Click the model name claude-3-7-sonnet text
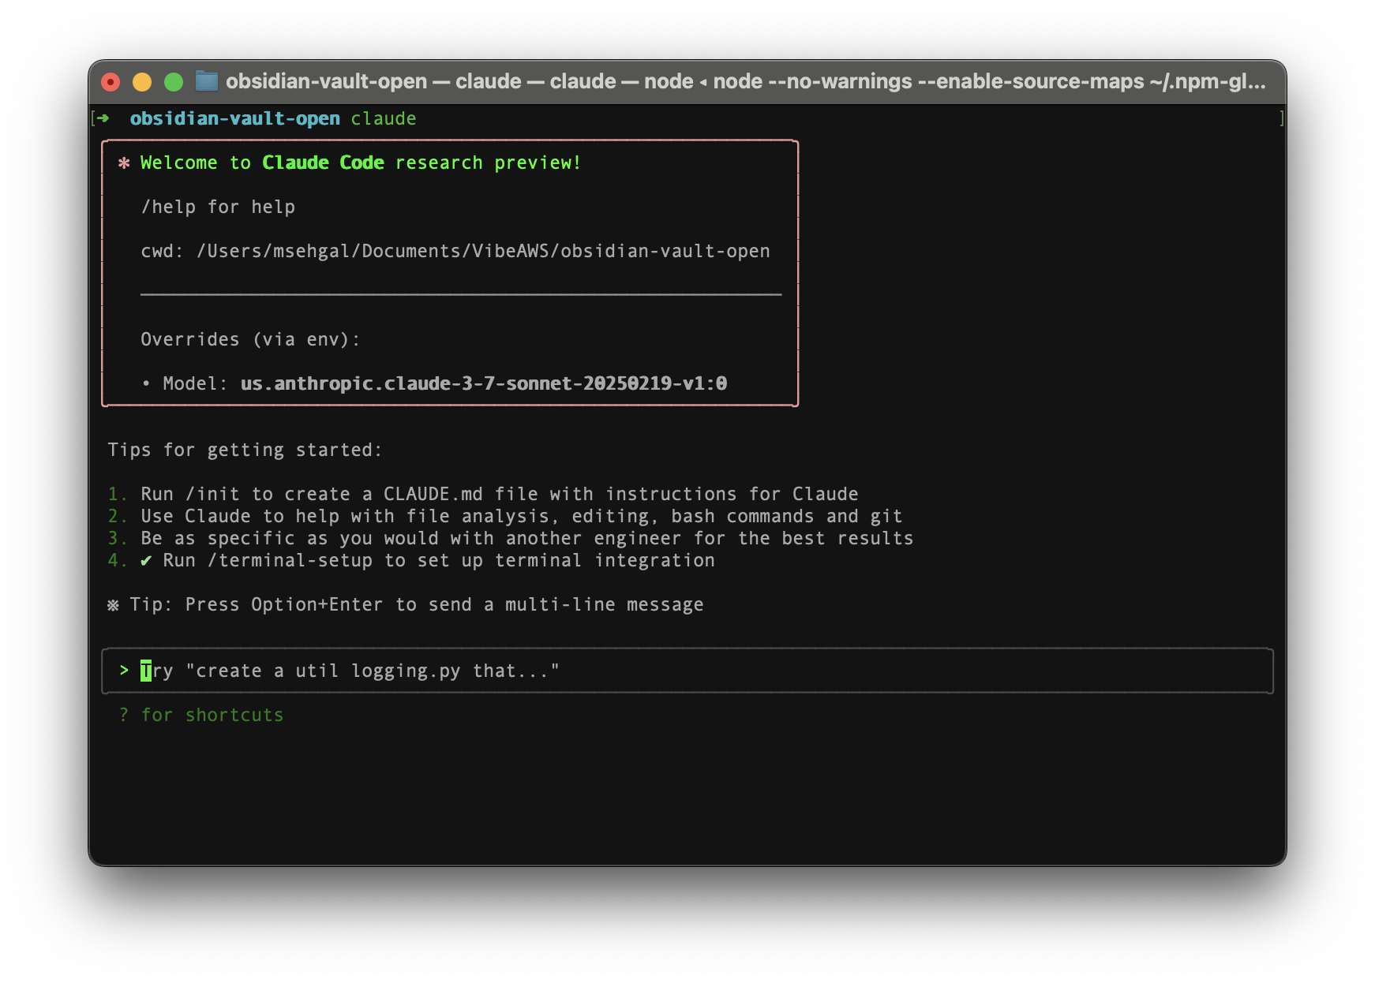Image resolution: width=1375 pixels, height=983 pixels. (x=483, y=383)
